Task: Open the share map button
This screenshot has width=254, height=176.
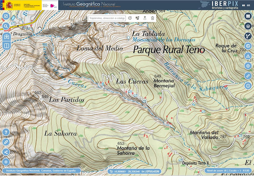Action: 6,152
